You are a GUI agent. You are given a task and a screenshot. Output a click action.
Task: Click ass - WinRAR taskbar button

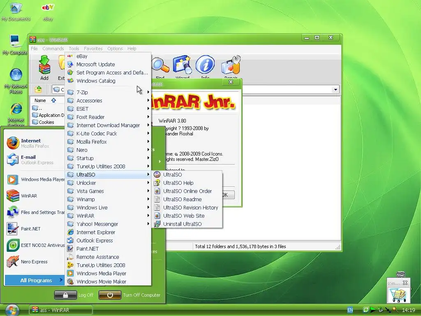point(61,310)
